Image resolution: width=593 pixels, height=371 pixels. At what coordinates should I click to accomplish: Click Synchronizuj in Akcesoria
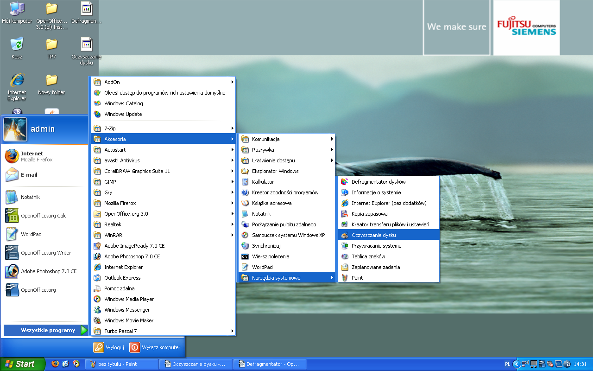(287, 246)
